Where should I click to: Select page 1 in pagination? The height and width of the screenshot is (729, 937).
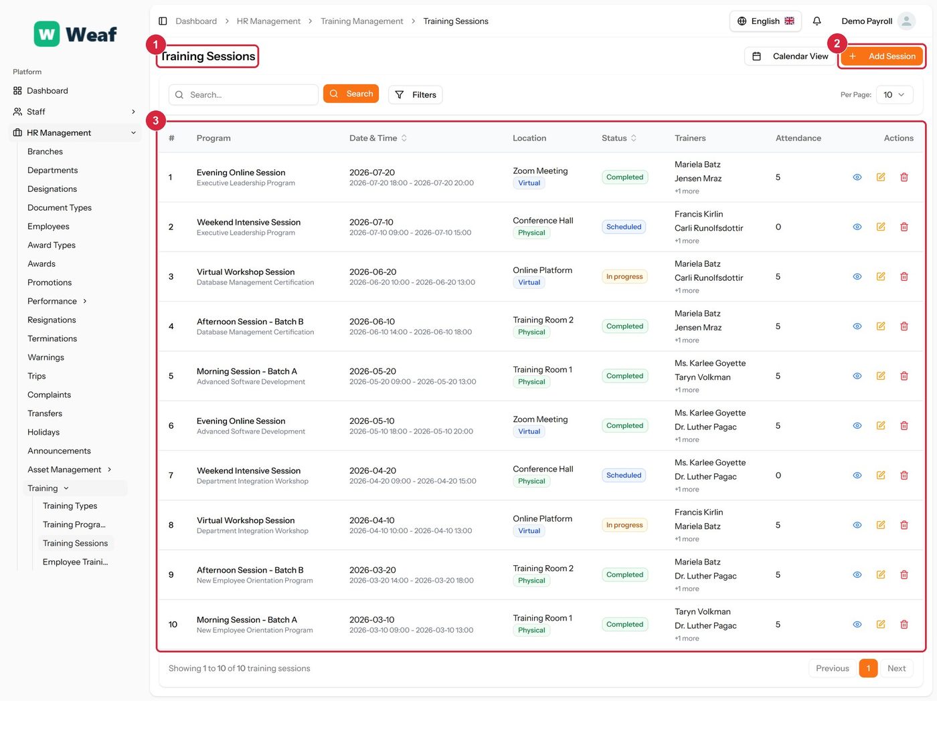pyautogui.click(x=868, y=668)
